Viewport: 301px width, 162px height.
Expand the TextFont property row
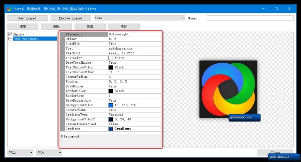(x=63, y=53)
